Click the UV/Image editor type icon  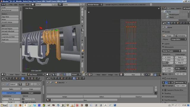click(x=90, y=75)
